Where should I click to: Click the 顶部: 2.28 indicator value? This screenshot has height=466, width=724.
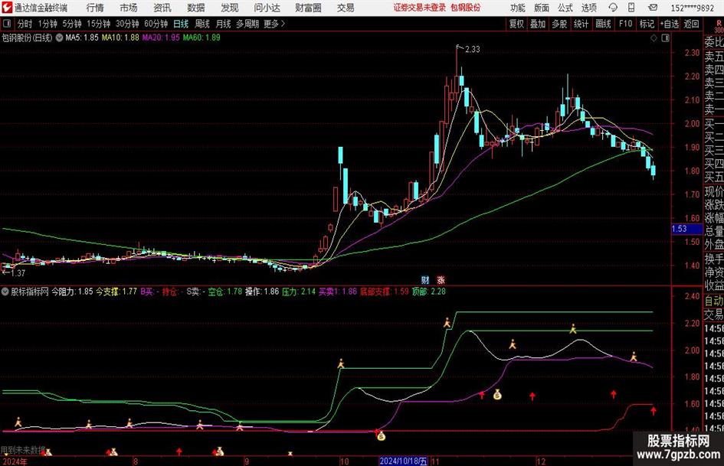(x=429, y=292)
